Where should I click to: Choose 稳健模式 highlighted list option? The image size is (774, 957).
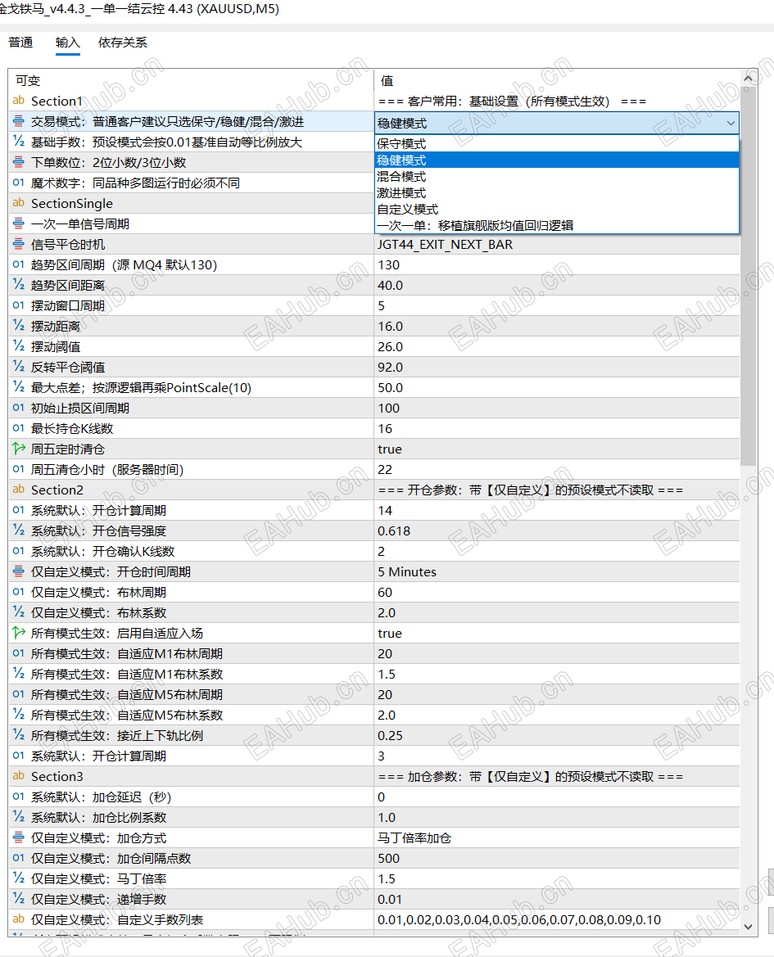(557, 160)
